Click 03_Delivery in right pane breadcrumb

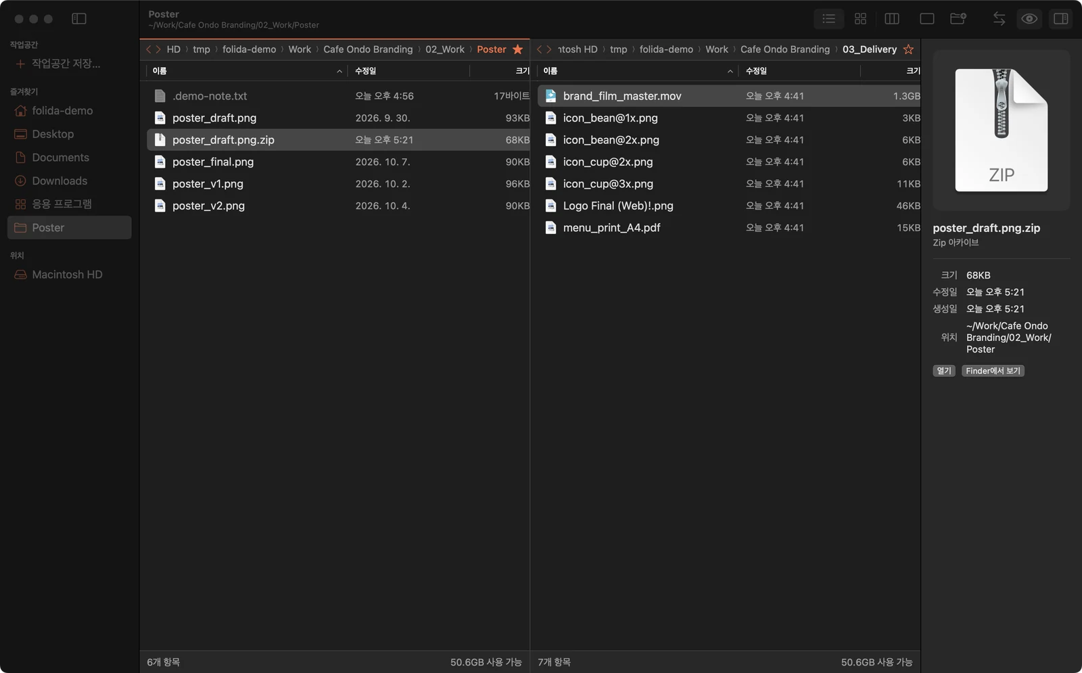point(870,49)
